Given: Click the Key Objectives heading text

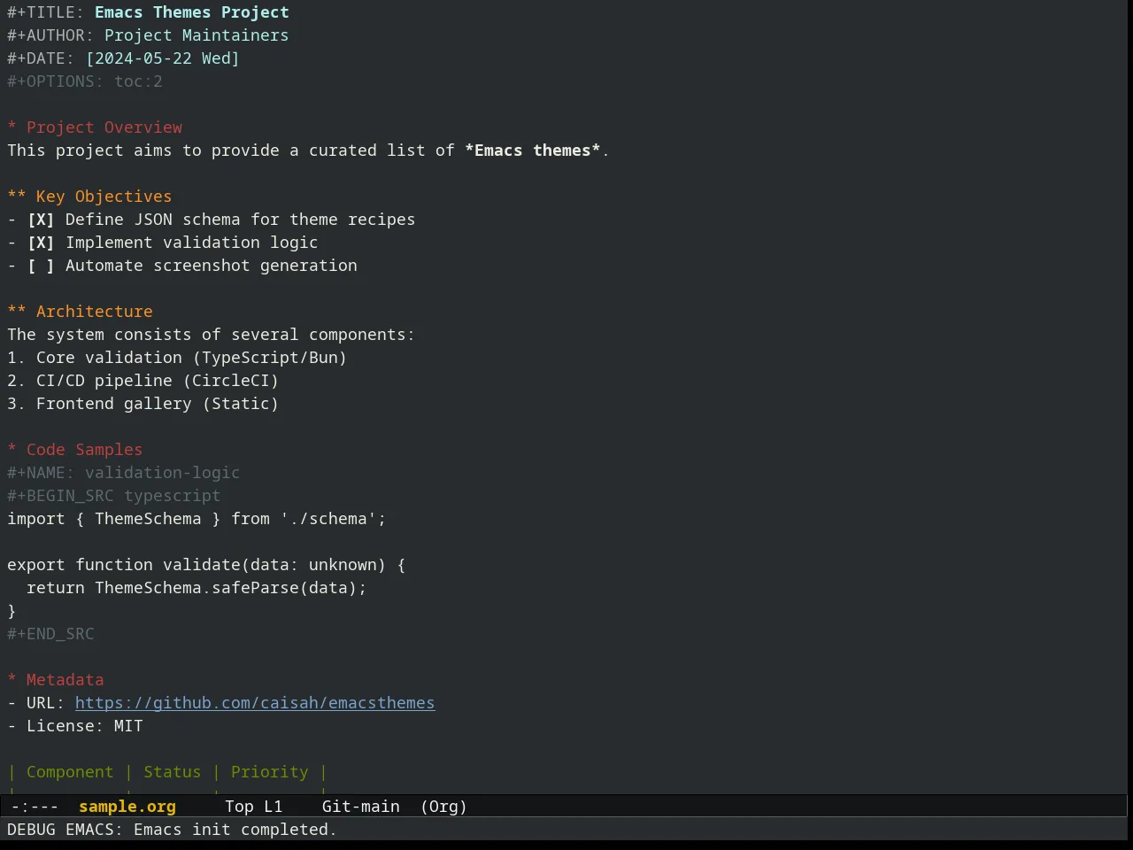Looking at the screenshot, I should click(x=104, y=197).
